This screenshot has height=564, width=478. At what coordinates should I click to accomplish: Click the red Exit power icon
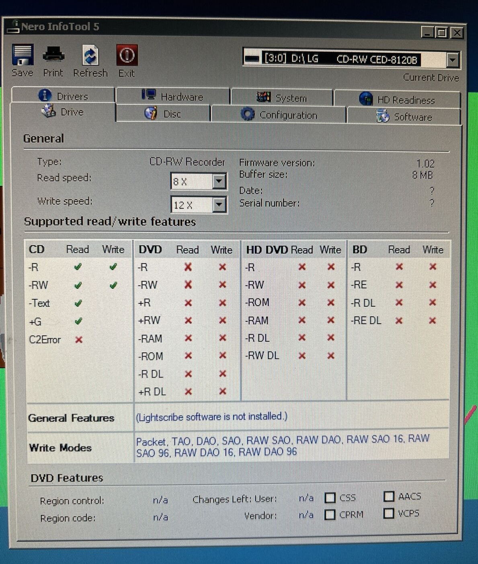(x=127, y=55)
